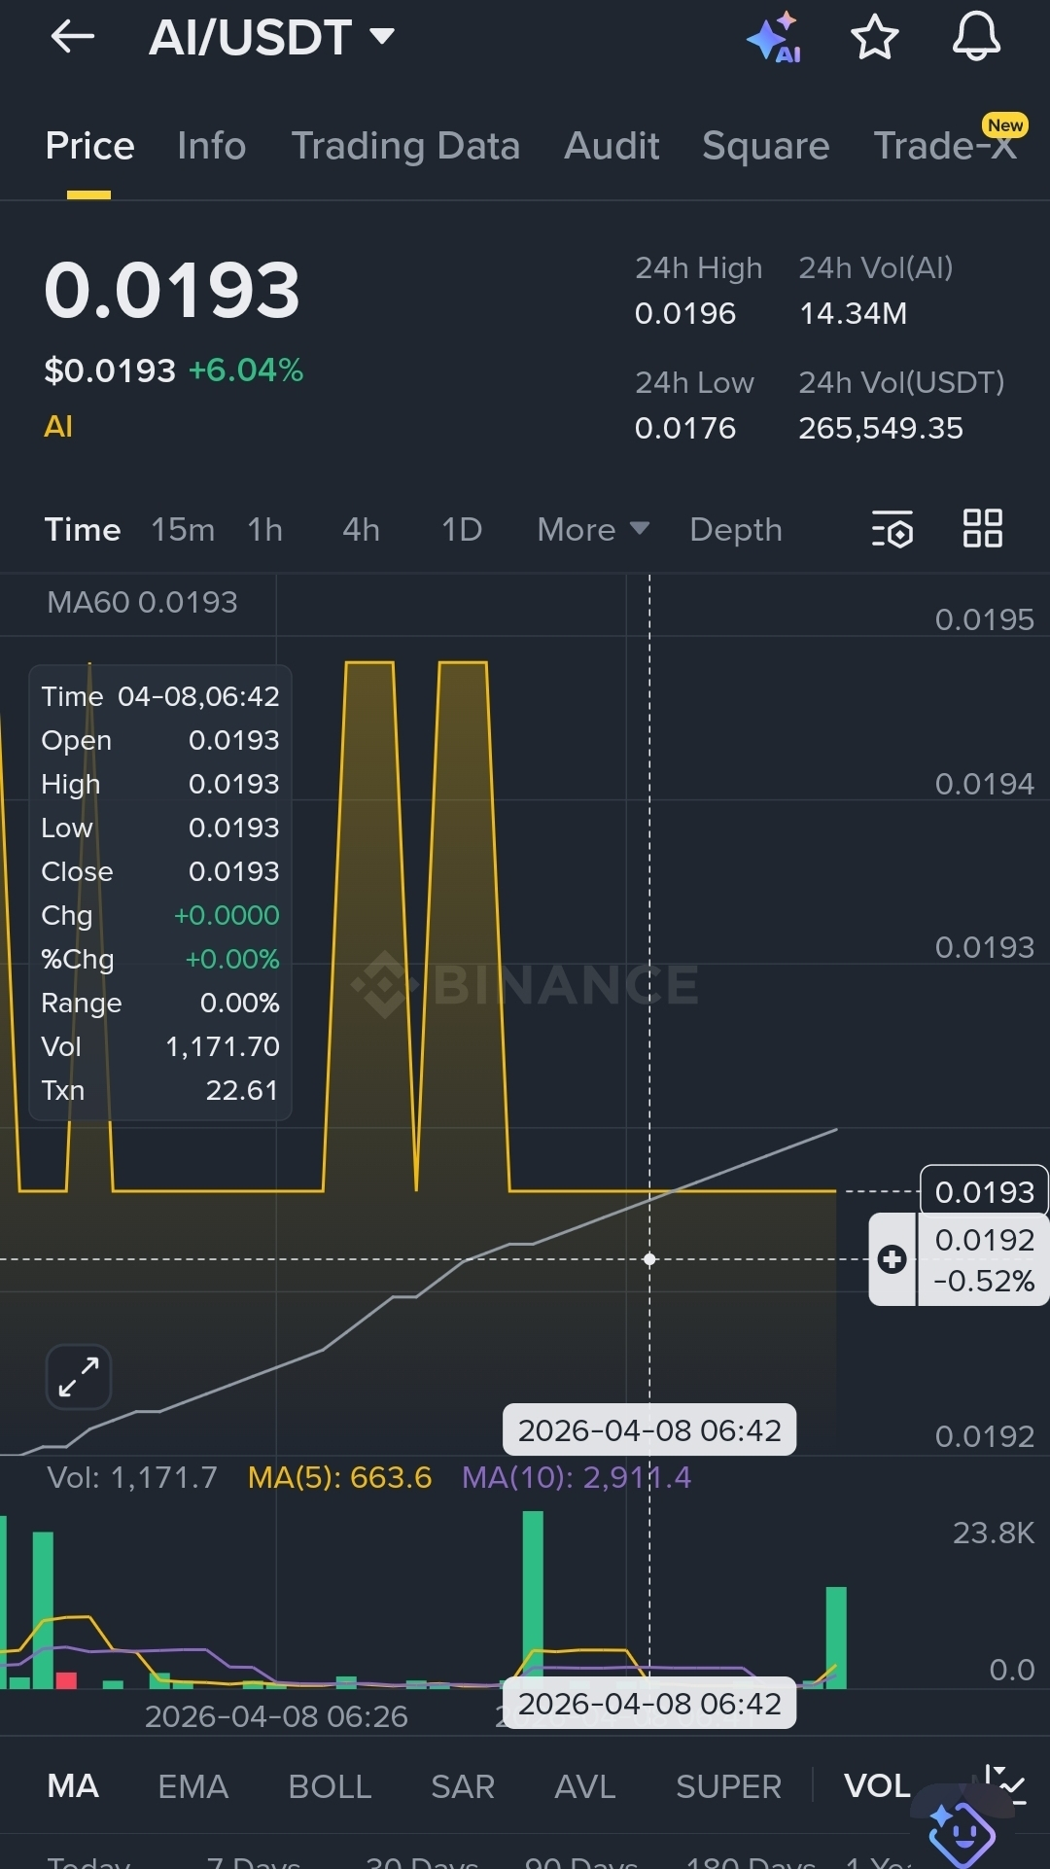The height and width of the screenshot is (1869, 1050).
Task: Toggle AVL indicator
Action: pyautogui.click(x=585, y=1785)
